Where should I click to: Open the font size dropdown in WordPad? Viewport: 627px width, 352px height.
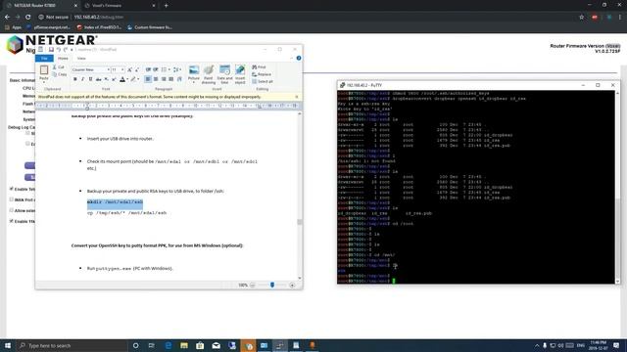(x=122, y=69)
